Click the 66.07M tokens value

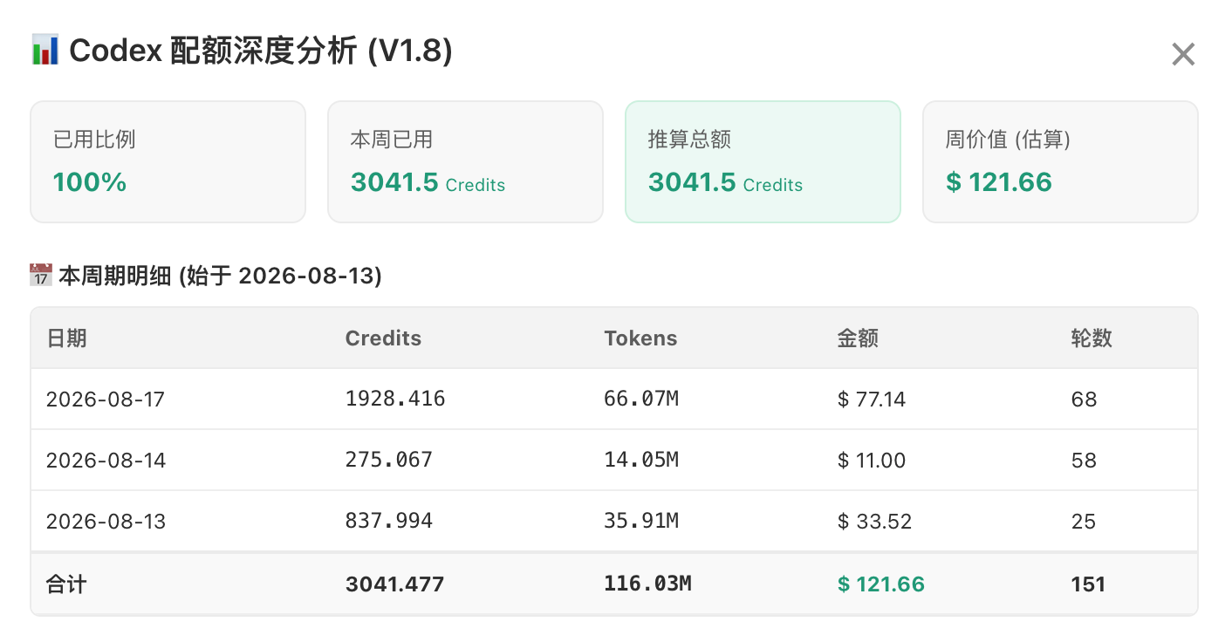click(641, 399)
